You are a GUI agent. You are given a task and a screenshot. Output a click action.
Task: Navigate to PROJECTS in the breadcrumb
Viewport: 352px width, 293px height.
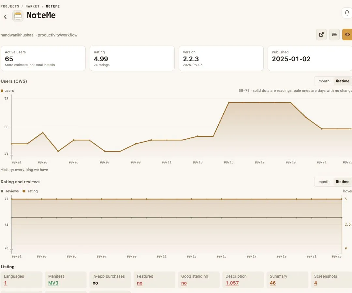10,6
